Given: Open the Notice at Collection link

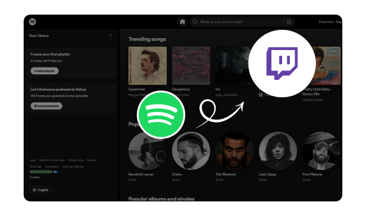Looking at the screenshot, I should 73,166.
